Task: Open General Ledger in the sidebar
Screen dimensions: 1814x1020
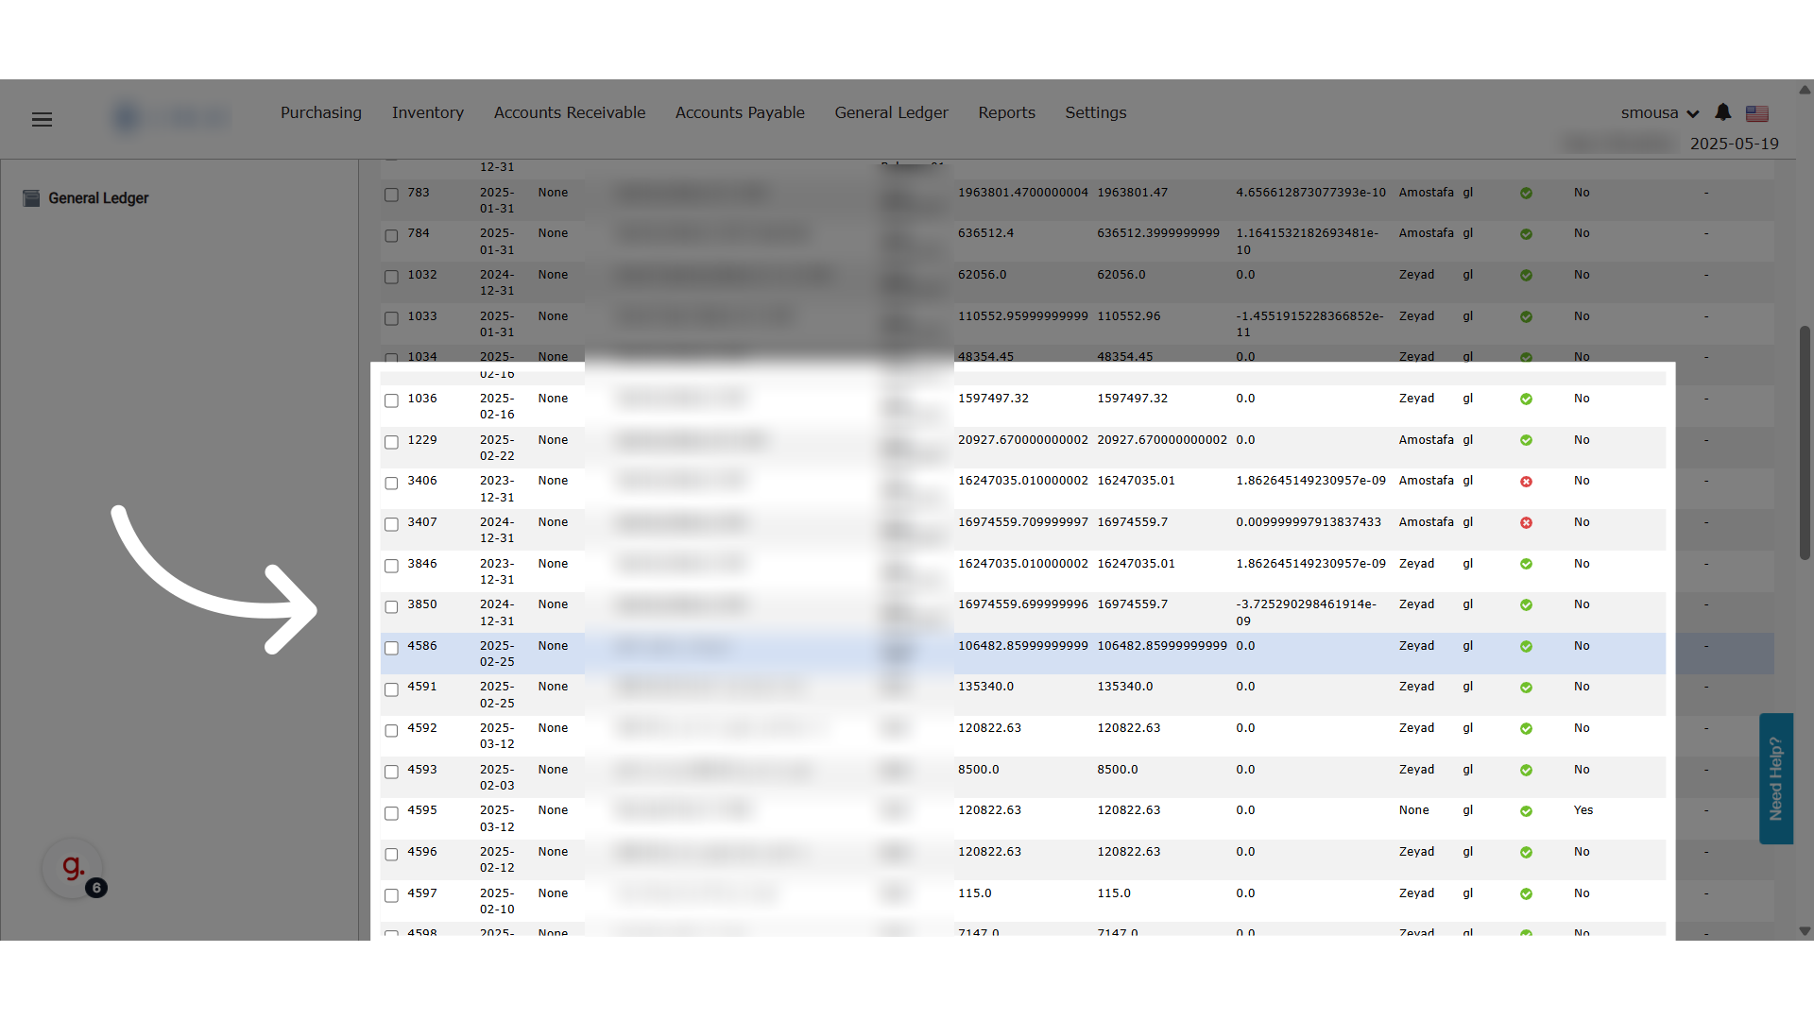Action: point(98,198)
